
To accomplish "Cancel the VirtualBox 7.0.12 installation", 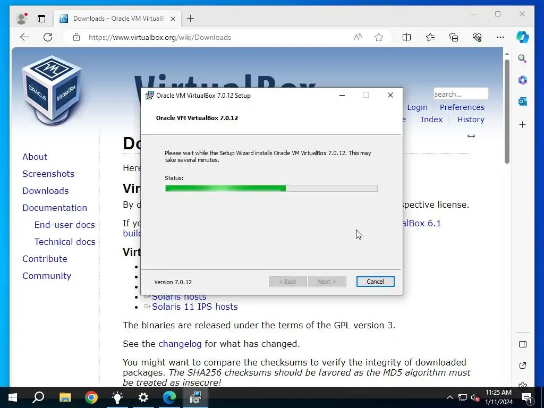I will pyautogui.click(x=375, y=282).
